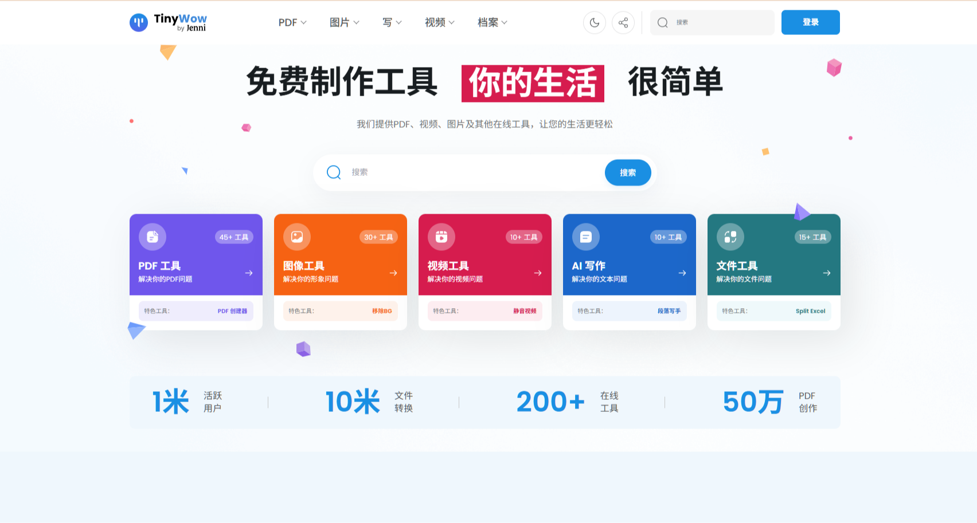
Task: Click the AI 写作 text icon
Action: click(585, 237)
